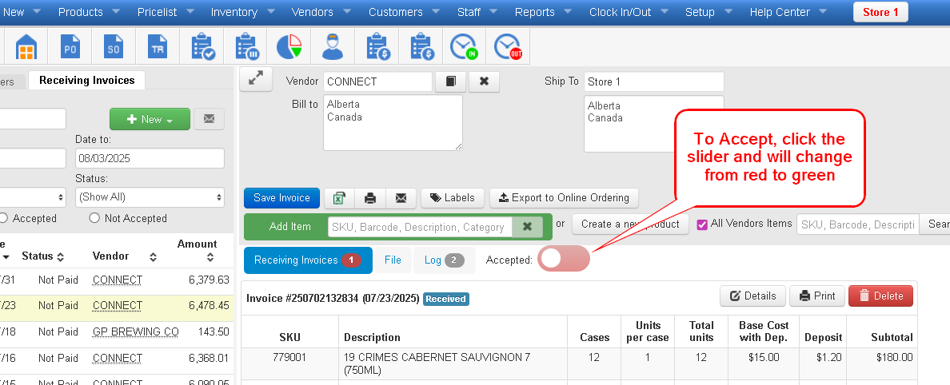950x385 pixels.
Task: Click the Add Item SKU search field
Action: (420, 227)
